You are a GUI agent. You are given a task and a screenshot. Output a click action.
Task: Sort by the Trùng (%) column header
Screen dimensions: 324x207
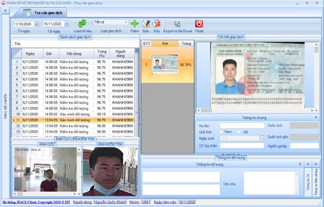coord(101,54)
